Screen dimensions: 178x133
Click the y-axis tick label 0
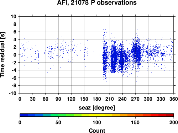click(15, 55)
